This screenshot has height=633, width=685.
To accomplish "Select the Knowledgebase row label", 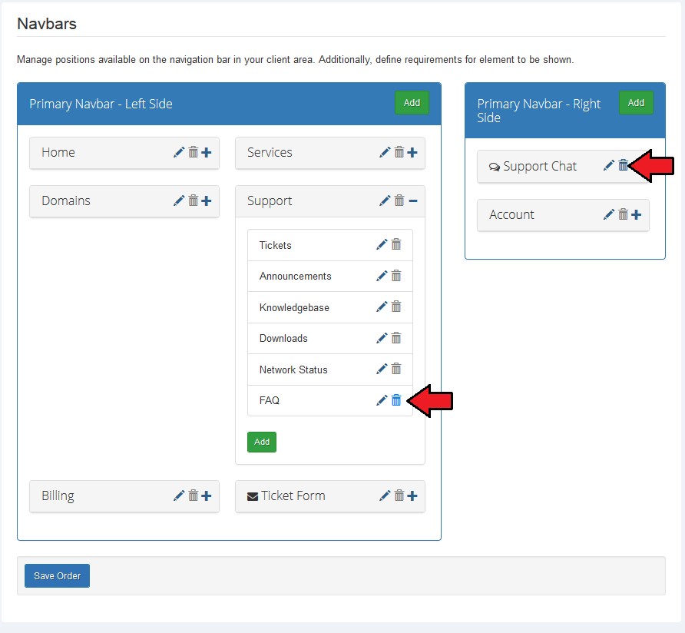I will tap(294, 308).
